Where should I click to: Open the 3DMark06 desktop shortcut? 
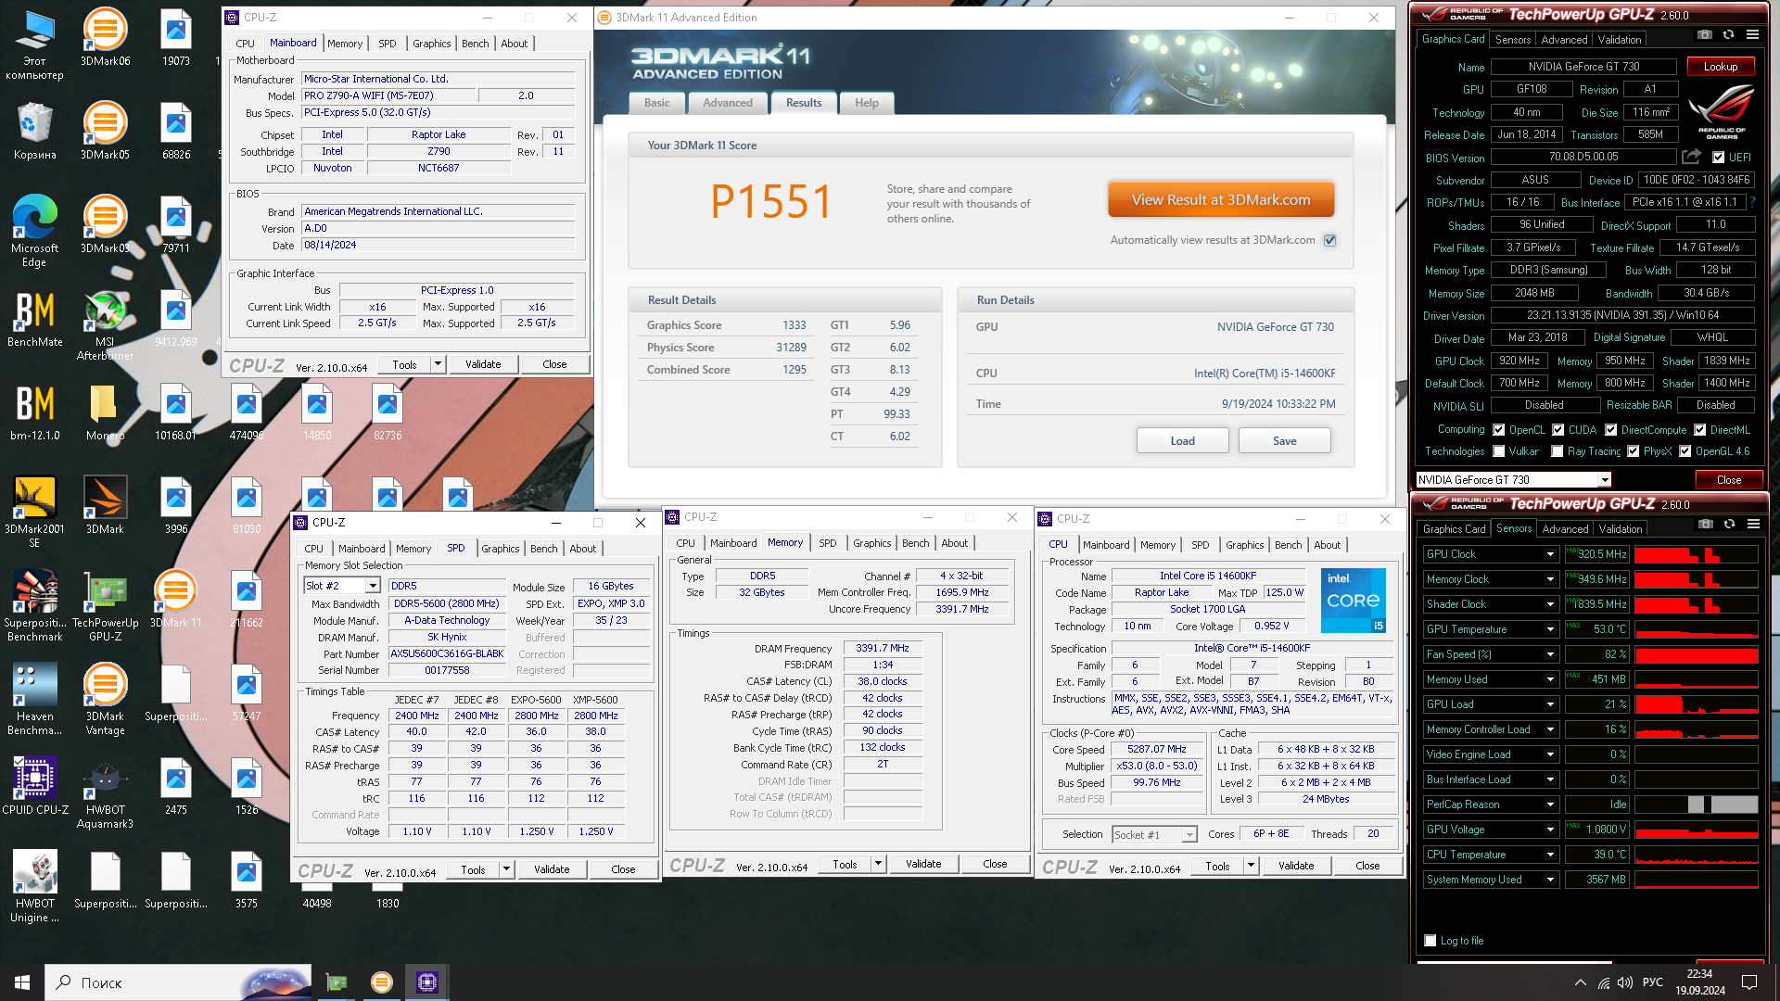[105, 37]
